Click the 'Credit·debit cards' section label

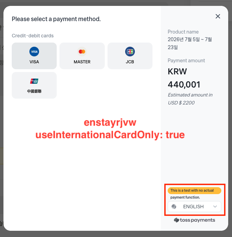[33, 36]
